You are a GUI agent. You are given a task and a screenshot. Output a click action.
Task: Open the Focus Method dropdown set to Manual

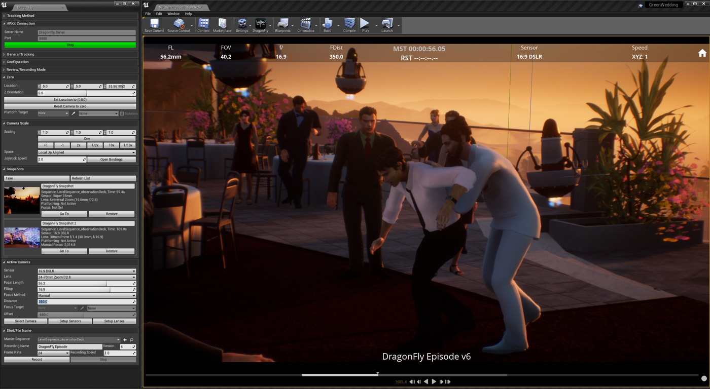coord(87,295)
